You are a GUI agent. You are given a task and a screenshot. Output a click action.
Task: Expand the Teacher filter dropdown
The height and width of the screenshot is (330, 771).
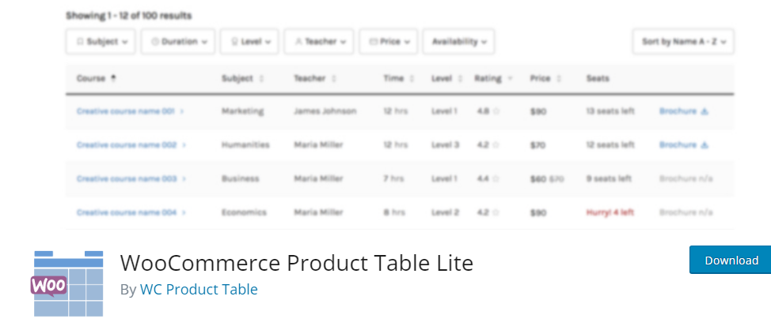coord(319,42)
